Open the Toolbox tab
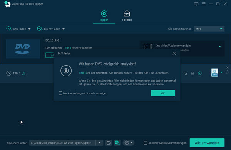 click(x=127, y=16)
